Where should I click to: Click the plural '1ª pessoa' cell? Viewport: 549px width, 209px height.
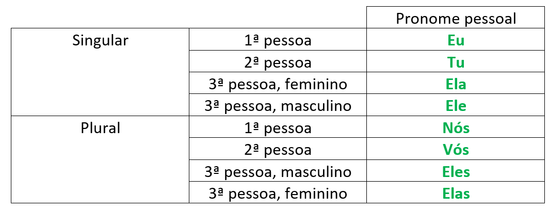278,128
